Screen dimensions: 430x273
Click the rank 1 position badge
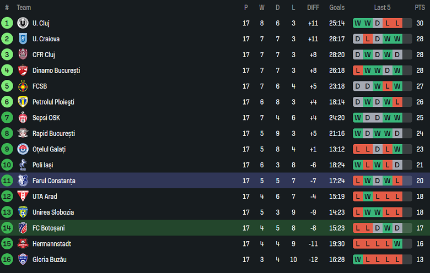(7, 23)
